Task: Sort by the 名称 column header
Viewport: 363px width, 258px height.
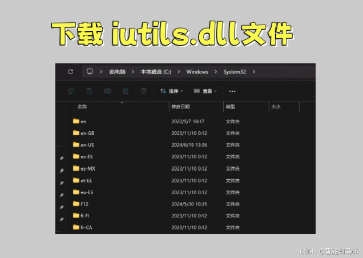Action: click(x=82, y=107)
